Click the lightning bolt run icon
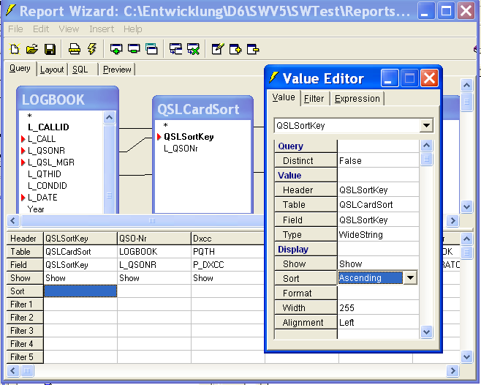 pyautogui.click(x=91, y=49)
